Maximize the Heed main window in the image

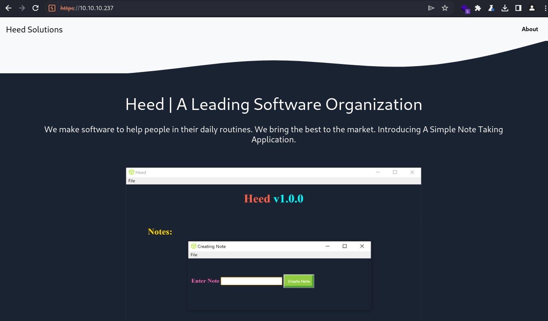(x=395, y=172)
